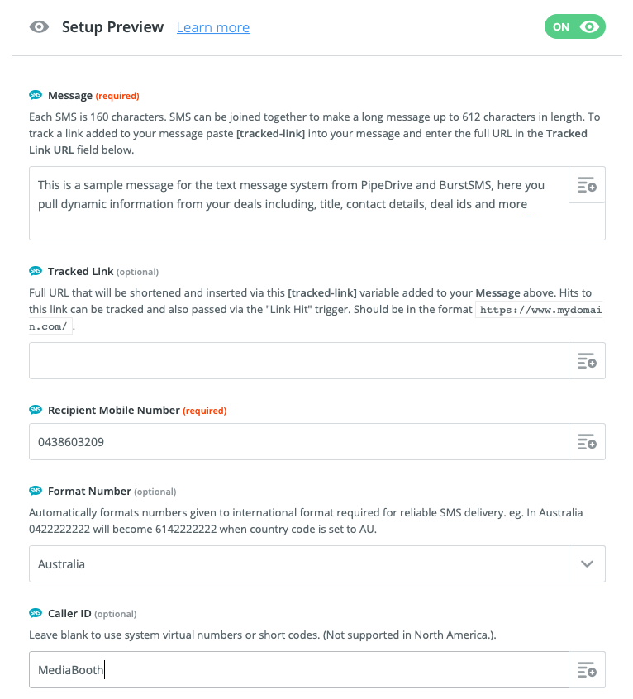Click insert-field icon in the Message box
The height and width of the screenshot is (699, 633).
(587, 185)
